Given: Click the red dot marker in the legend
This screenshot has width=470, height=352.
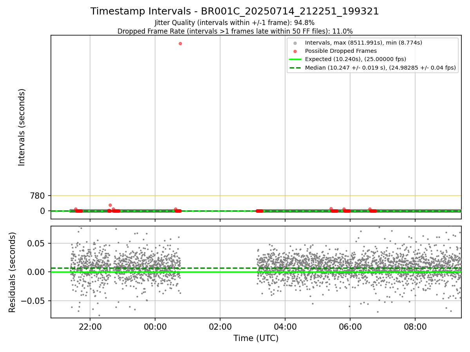Looking at the screenshot, I should click(x=295, y=51).
